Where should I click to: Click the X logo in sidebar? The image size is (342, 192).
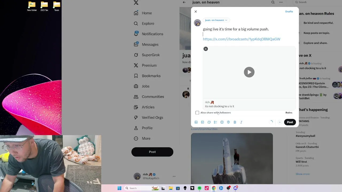click(x=136, y=3)
